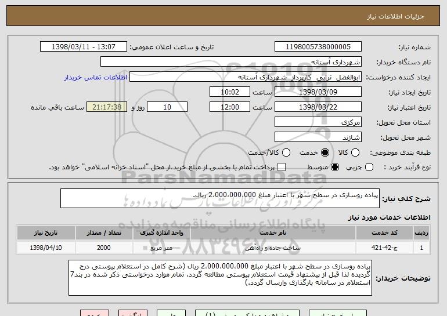Click the requester field ابوالفضل ترابی

[246, 77]
